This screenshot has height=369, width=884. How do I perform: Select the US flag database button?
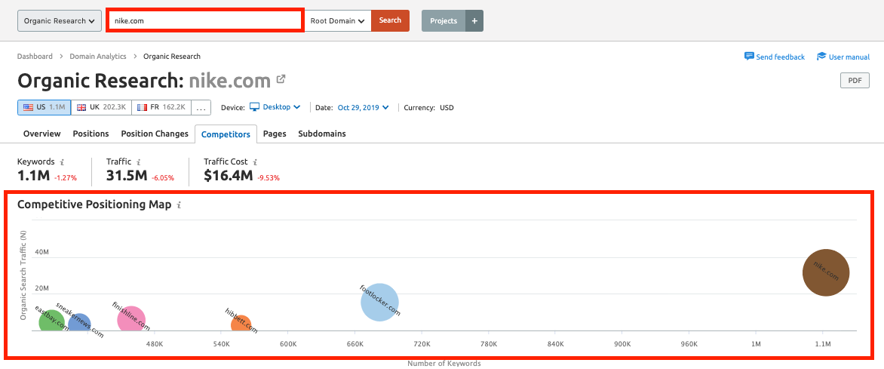[x=44, y=107]
